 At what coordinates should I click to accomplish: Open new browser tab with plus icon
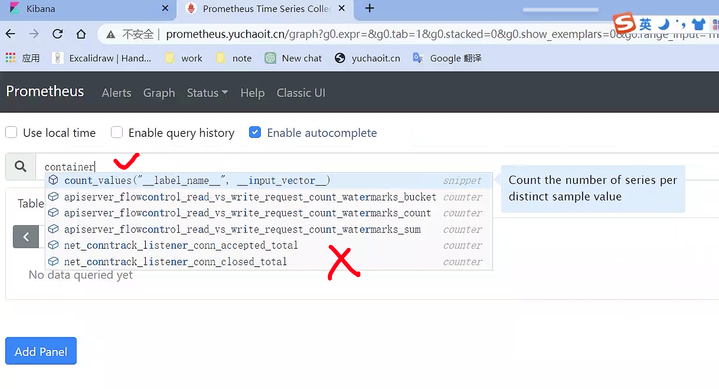click(369, 8)
